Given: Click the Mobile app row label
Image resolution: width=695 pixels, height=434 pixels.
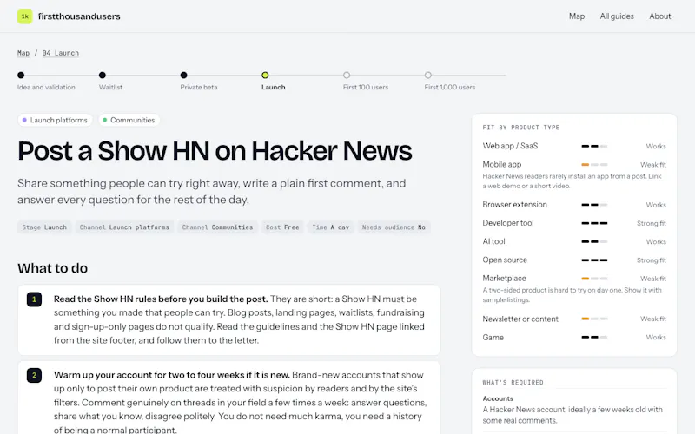Looking at the screenshot, I should pos(502,164).
